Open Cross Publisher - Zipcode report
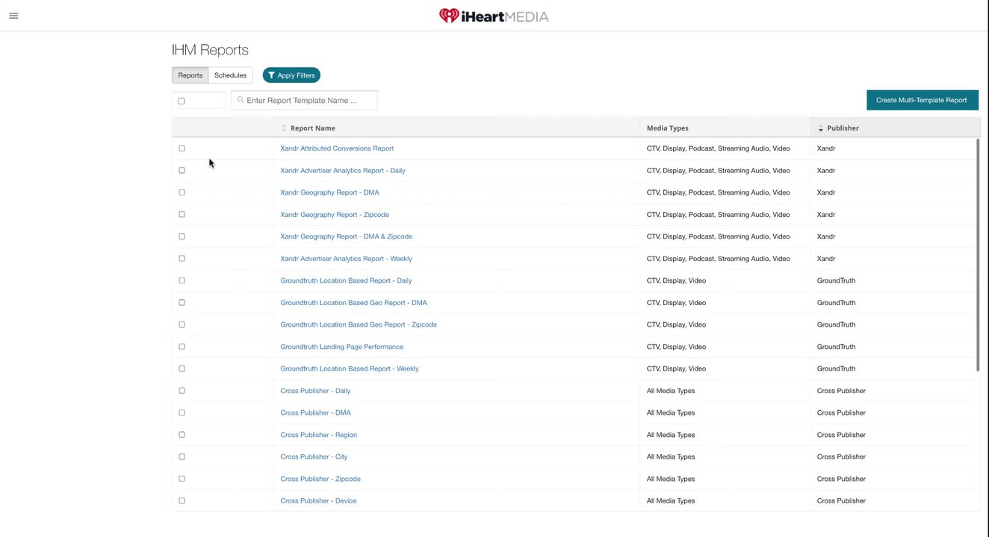Viewport: 989px width, 537px height. pos(320,479)
